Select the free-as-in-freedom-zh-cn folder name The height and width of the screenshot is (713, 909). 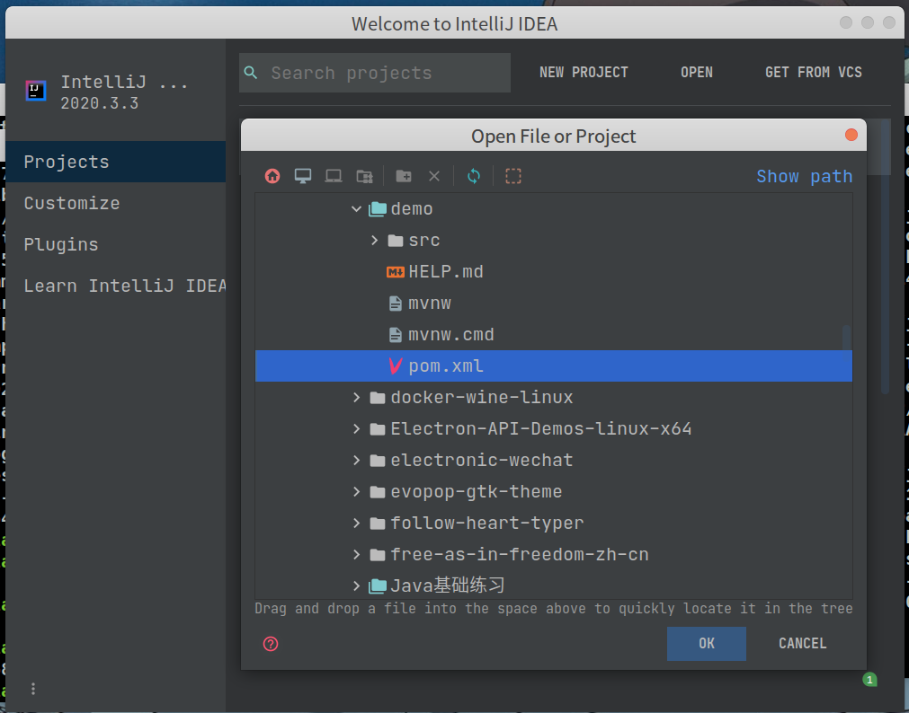pos(520,554)
